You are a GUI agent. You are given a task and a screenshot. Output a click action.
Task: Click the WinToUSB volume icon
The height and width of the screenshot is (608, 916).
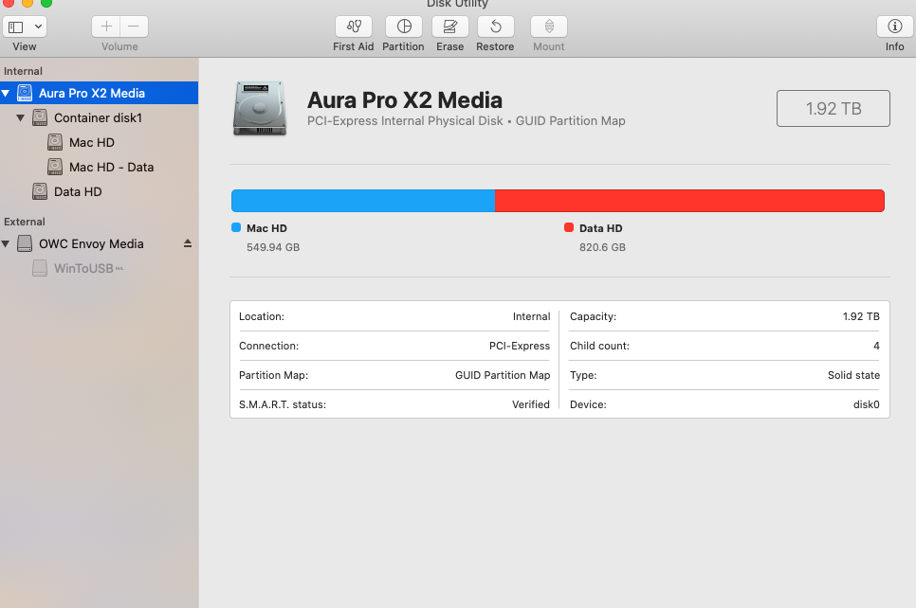click(40, 268)
